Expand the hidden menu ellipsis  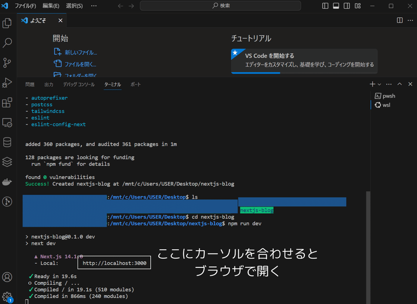(x=94, y=6)
